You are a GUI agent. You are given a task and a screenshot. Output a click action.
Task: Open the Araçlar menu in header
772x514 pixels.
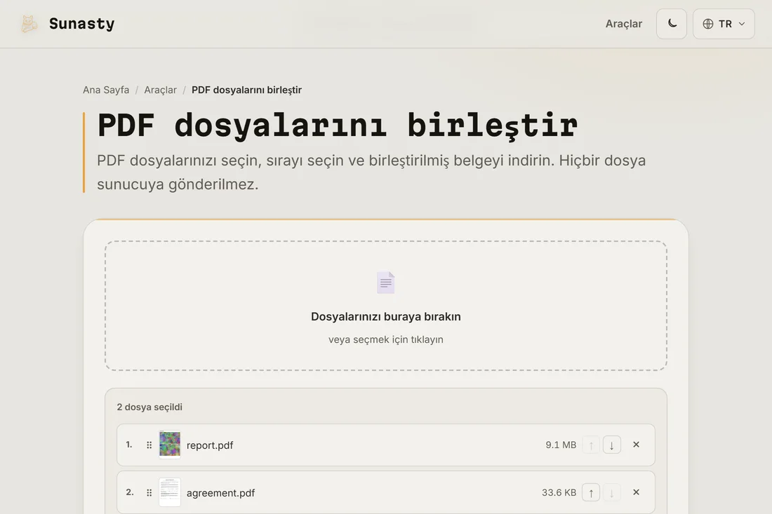pos(623,24)
